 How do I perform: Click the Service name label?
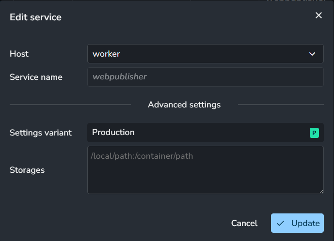(36, 77)
